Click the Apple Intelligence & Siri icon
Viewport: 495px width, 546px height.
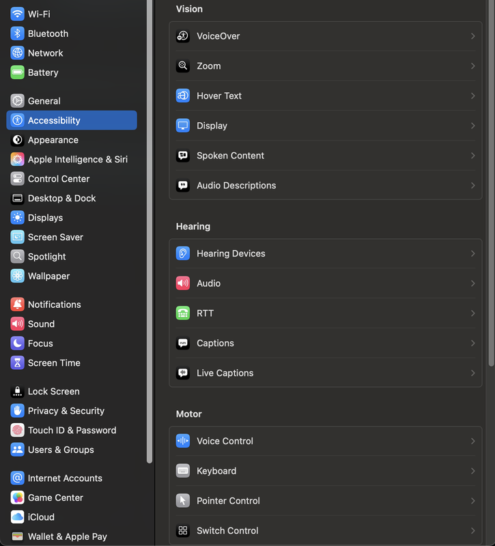[18, 160]
